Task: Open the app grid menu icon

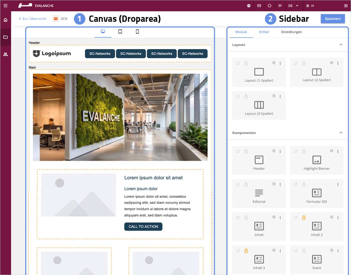Action: pos(6,6)
